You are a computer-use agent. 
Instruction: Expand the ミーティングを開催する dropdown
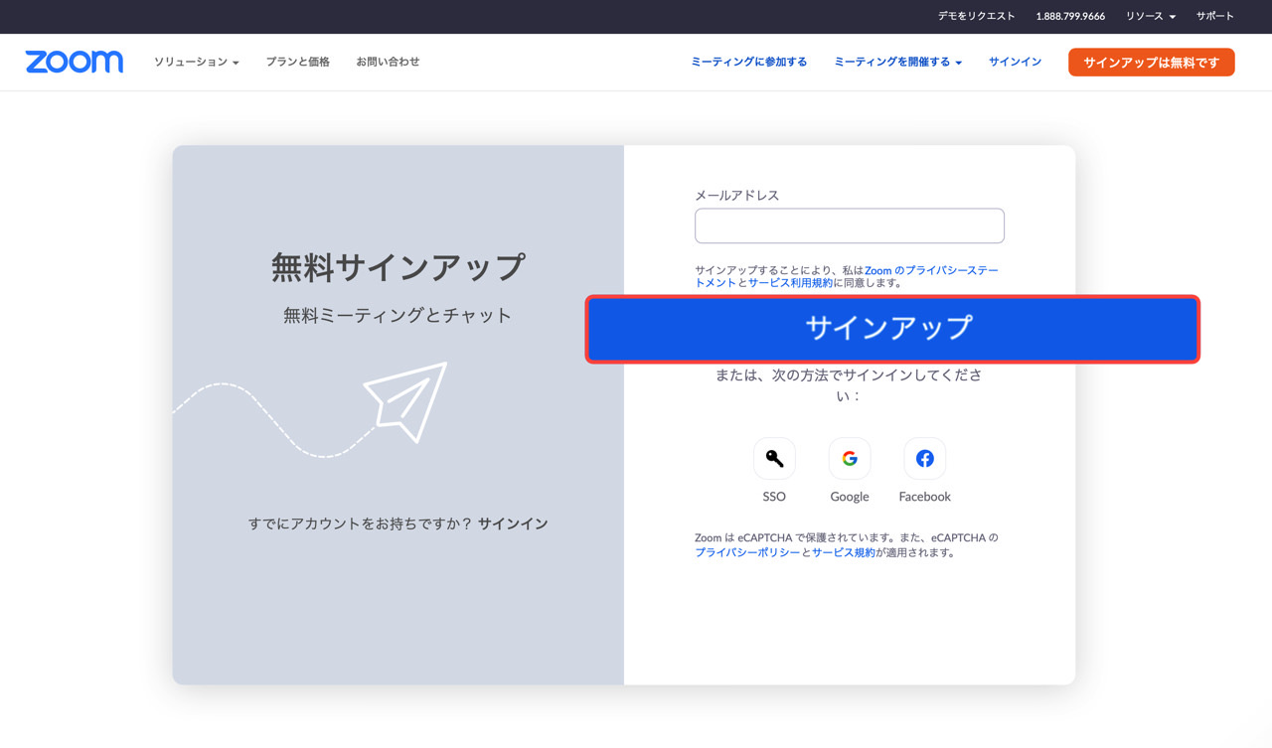[897, 62]
